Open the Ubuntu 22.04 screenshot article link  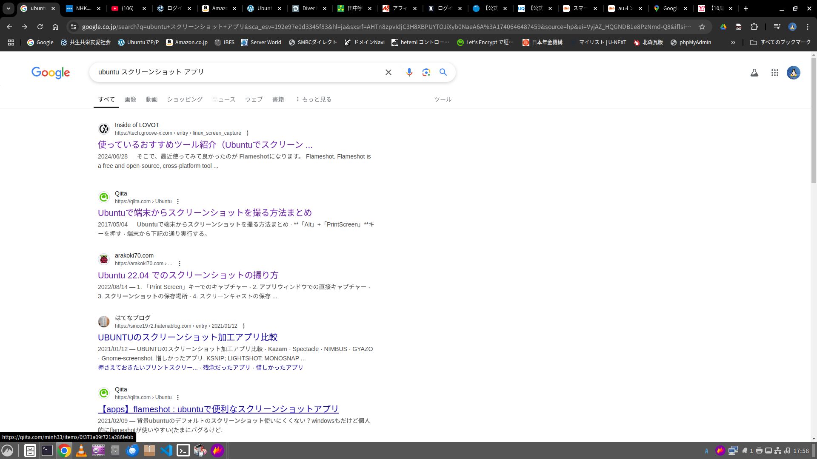tap(188, 275)
